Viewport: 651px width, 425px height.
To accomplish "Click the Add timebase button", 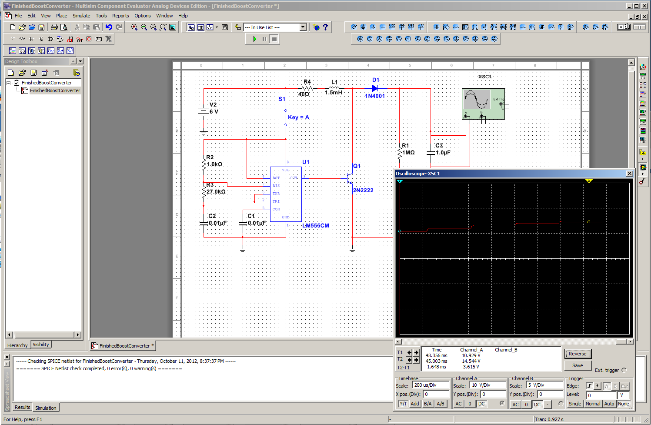I will tap(415, 404).
